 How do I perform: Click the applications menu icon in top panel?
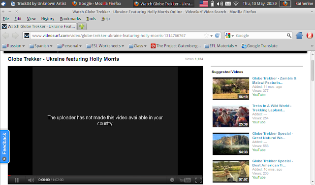point(3,3)
